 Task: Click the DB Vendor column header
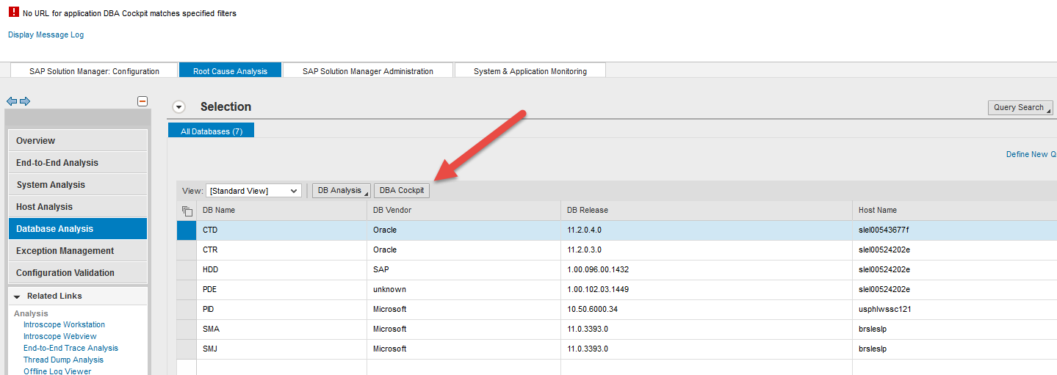point(464,211)
